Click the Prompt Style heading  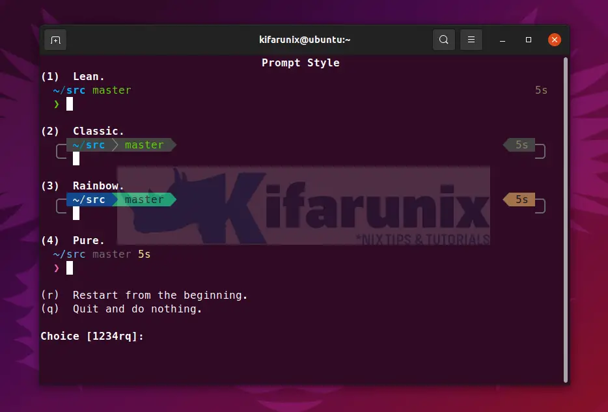tap(300, 62)
